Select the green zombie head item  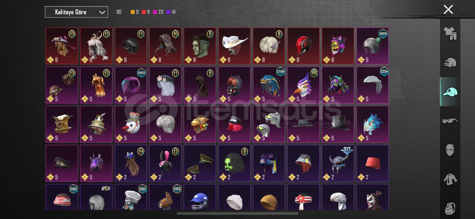point(200,46)
